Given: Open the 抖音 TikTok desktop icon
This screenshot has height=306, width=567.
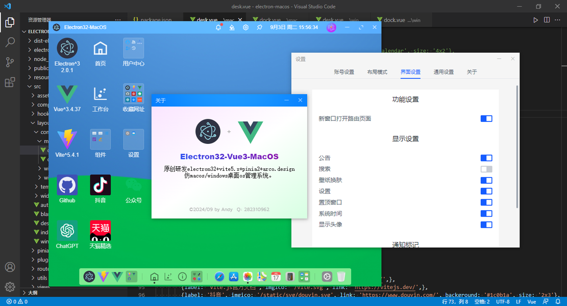Looking at the screenshot, I should (100, 189).
